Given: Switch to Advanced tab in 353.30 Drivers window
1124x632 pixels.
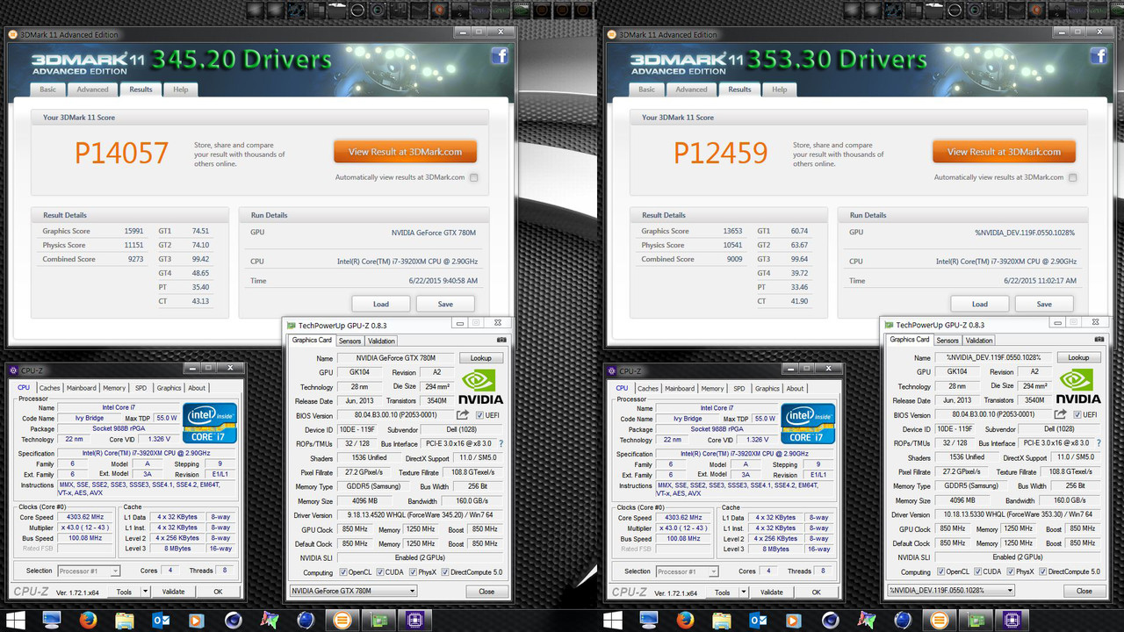Looking at the screenshot, I should (x=691, y=90).
